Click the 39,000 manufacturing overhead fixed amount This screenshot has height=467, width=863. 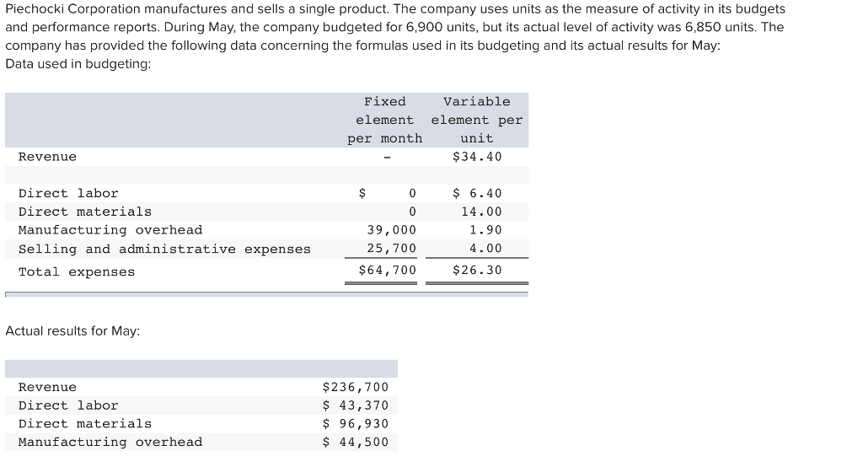pos(391,230)
